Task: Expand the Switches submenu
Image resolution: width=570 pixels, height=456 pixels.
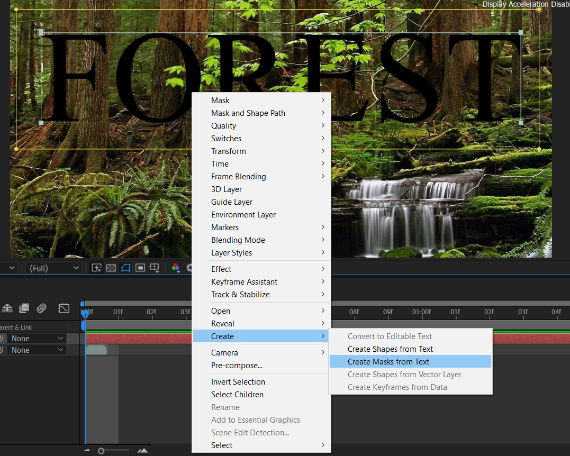Action: 261,139
